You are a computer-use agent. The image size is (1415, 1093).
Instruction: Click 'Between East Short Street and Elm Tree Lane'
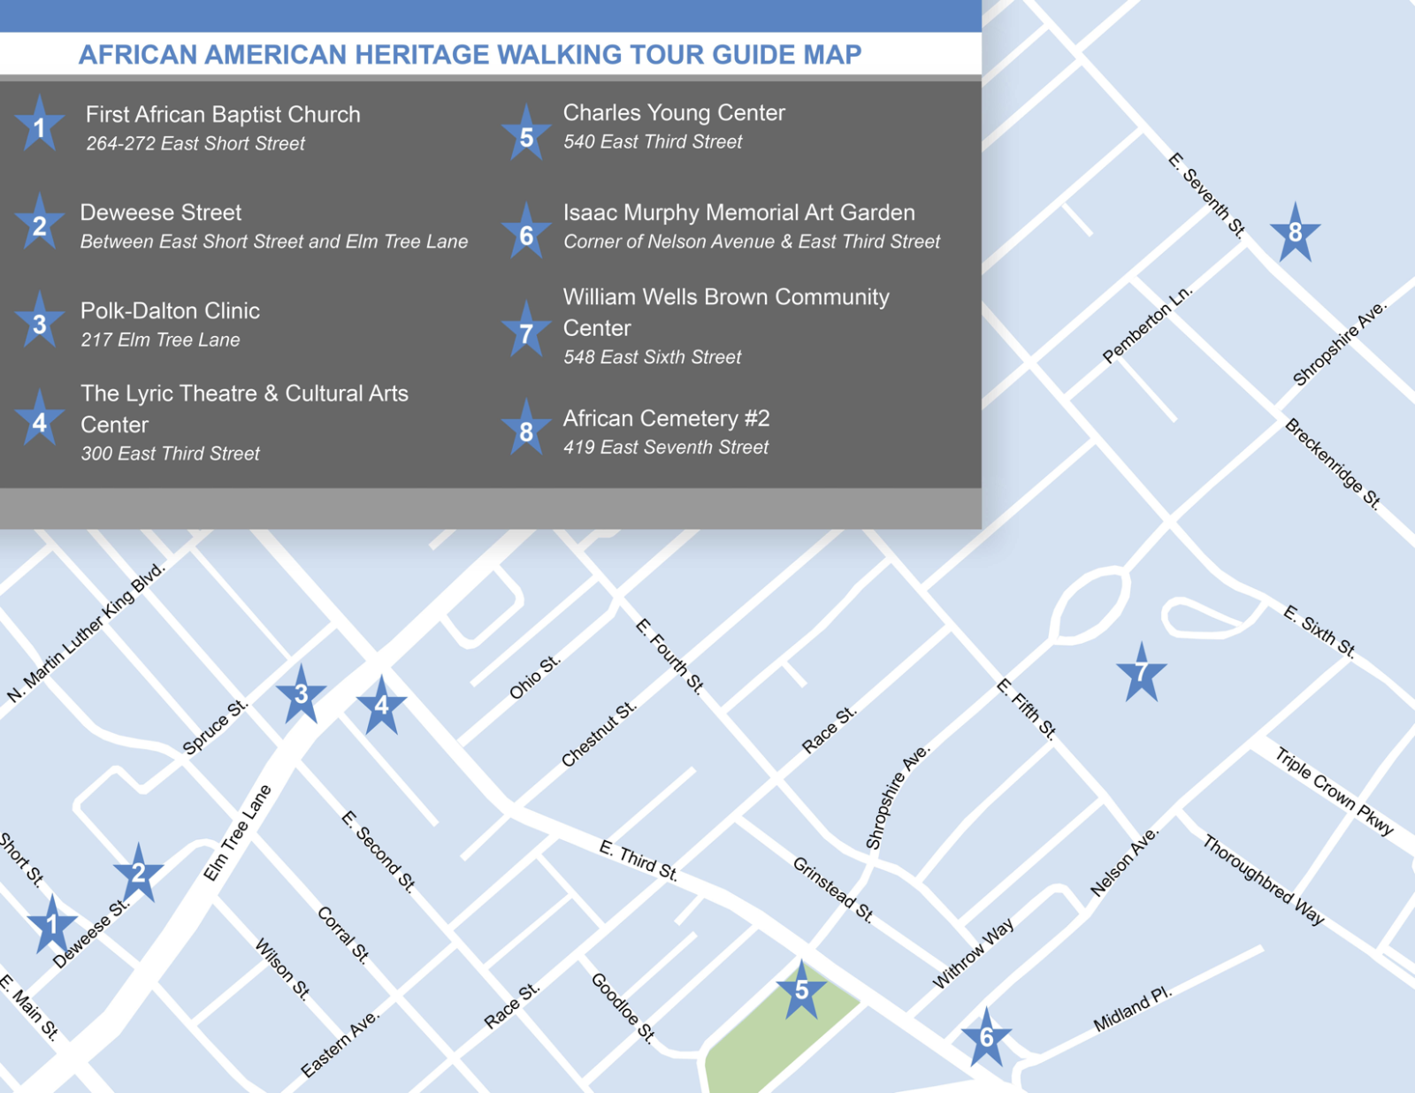(274, 241)
